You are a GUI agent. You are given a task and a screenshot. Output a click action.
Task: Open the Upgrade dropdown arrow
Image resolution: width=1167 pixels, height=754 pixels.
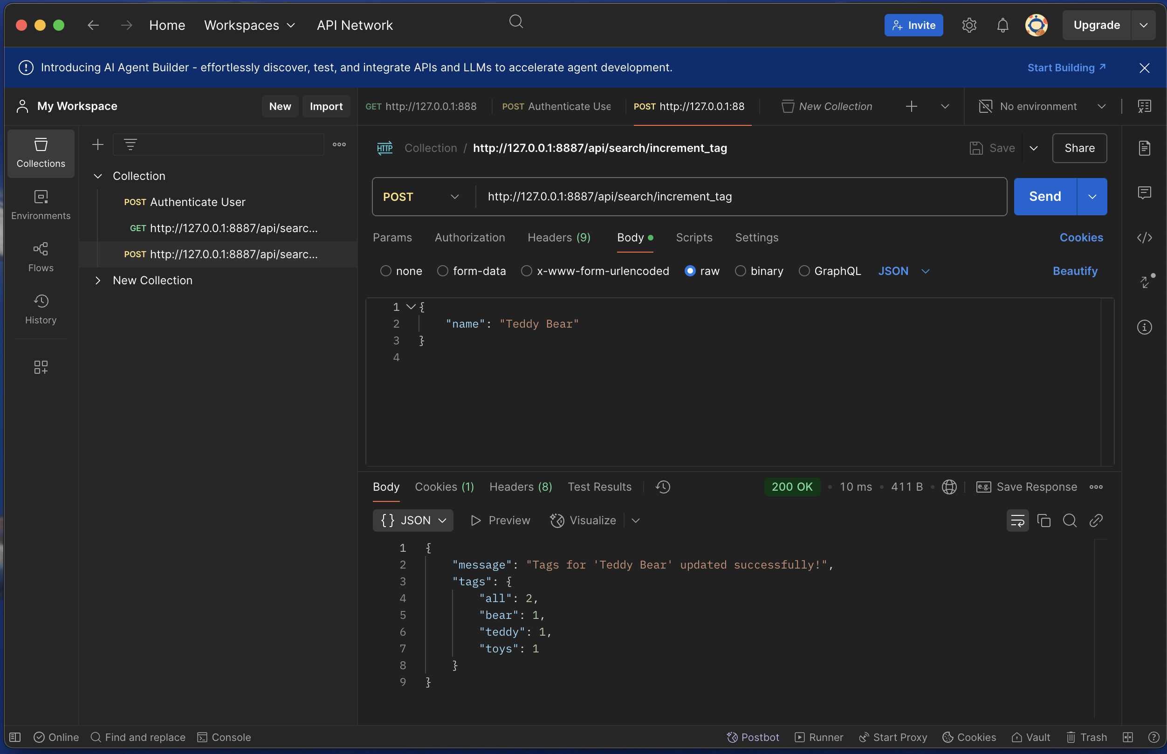click(1143, 25)
